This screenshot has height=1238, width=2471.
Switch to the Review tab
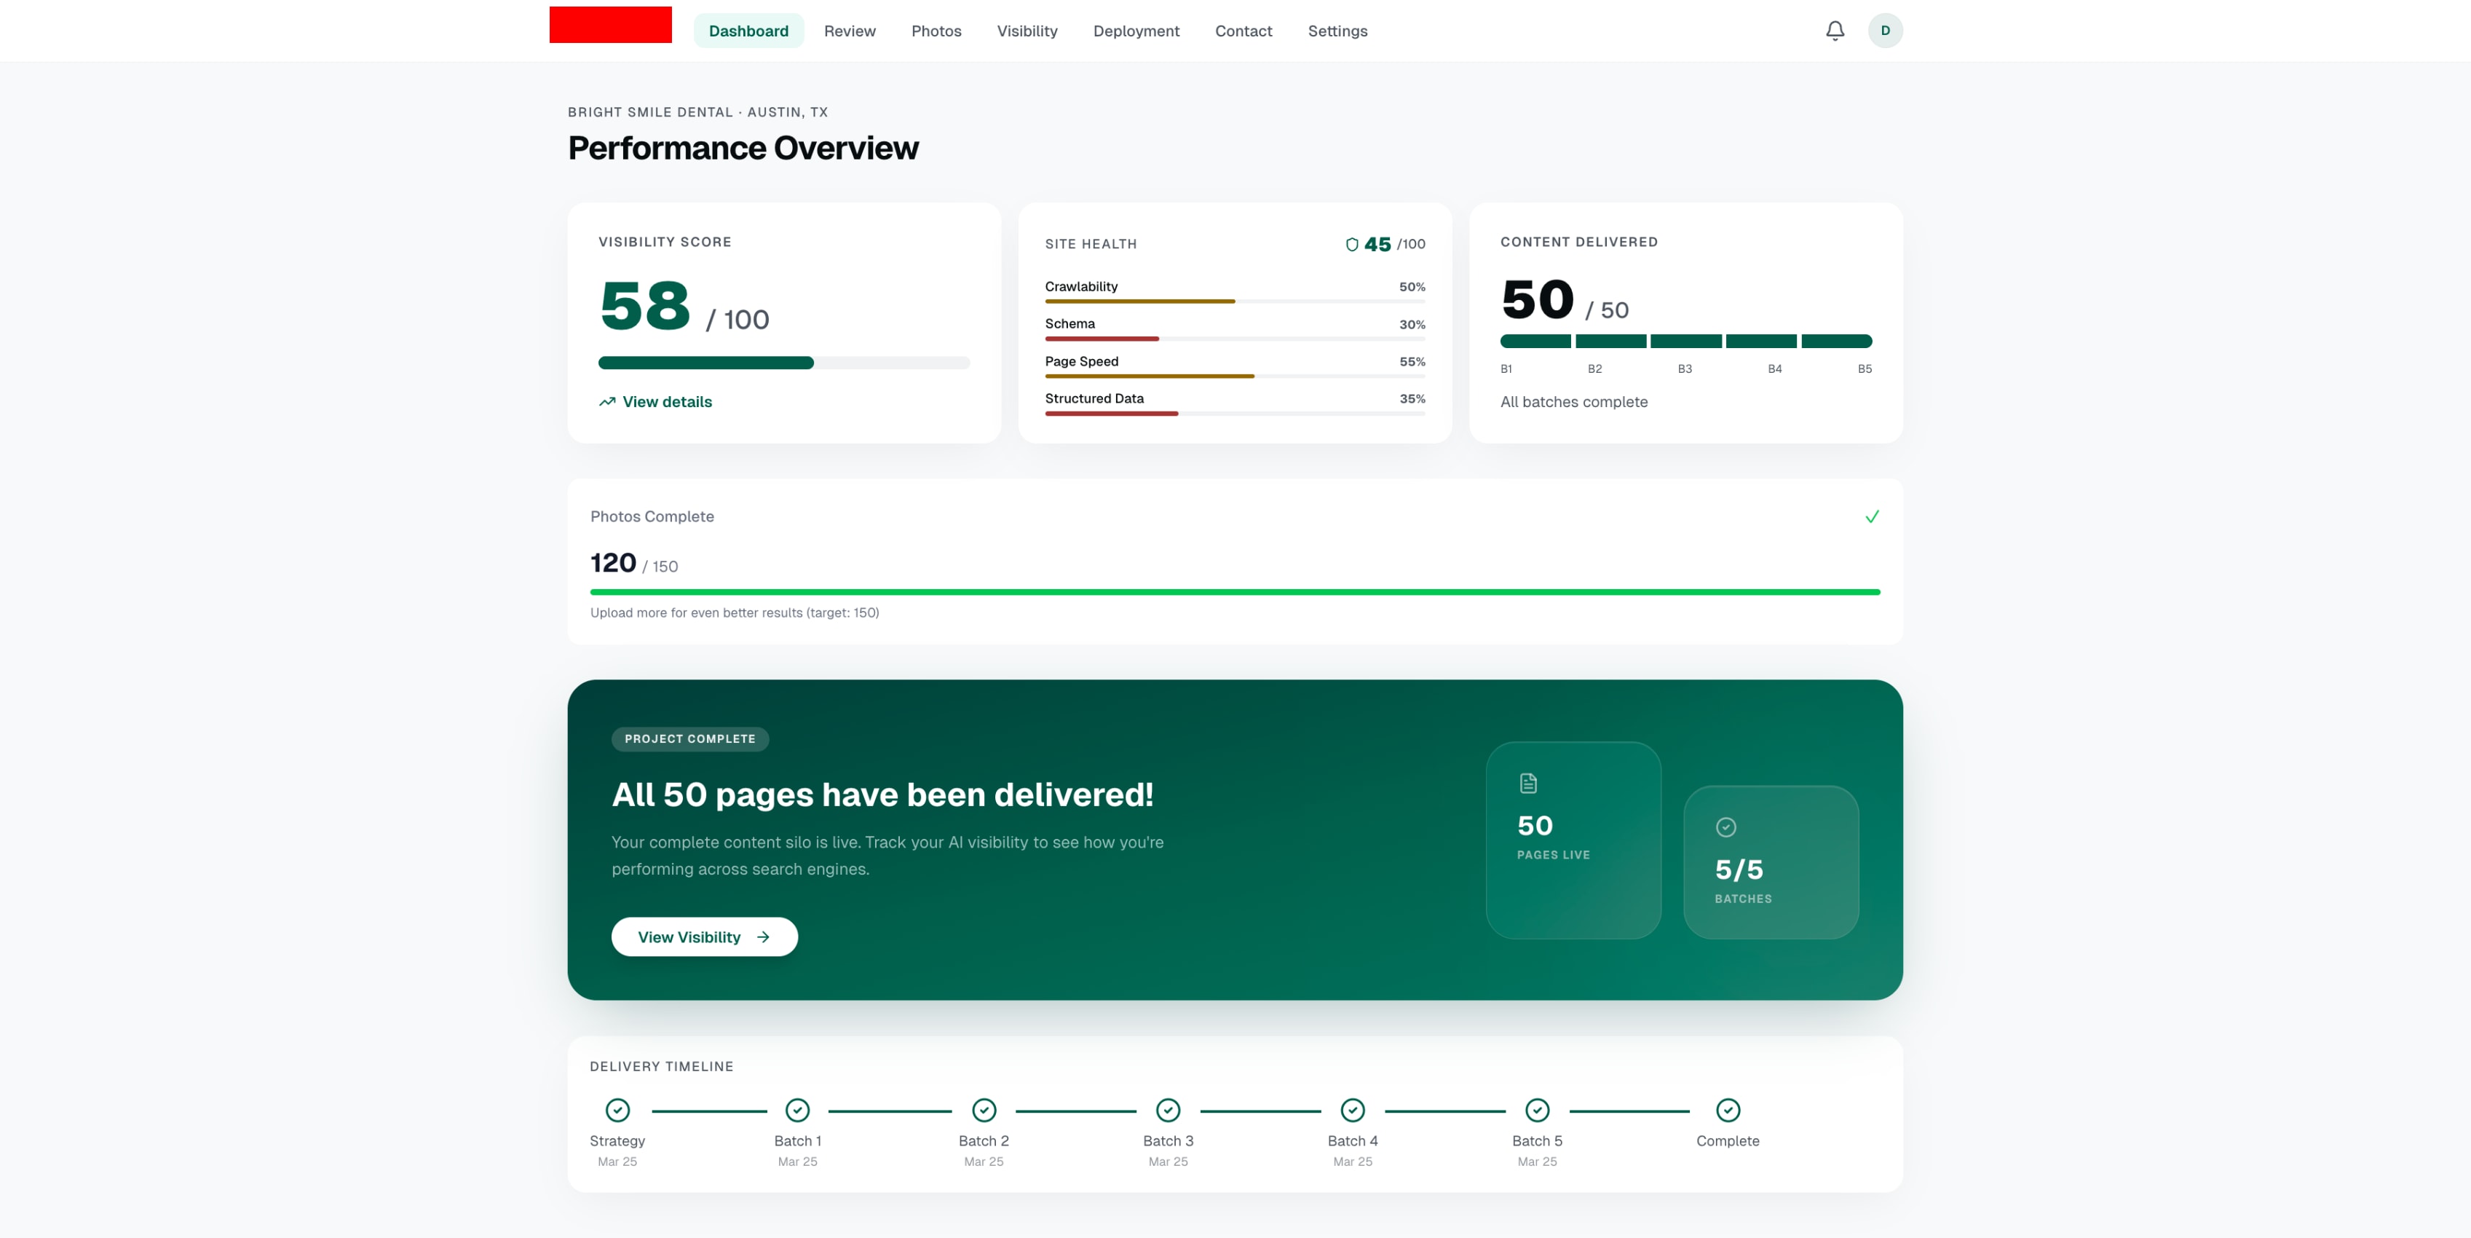click(849, 31)
